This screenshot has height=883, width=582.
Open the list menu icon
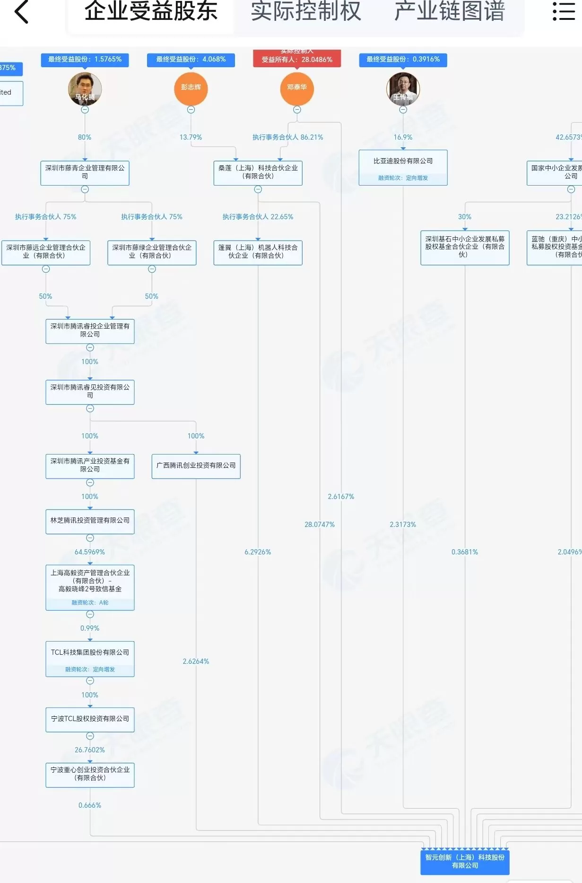564,11
